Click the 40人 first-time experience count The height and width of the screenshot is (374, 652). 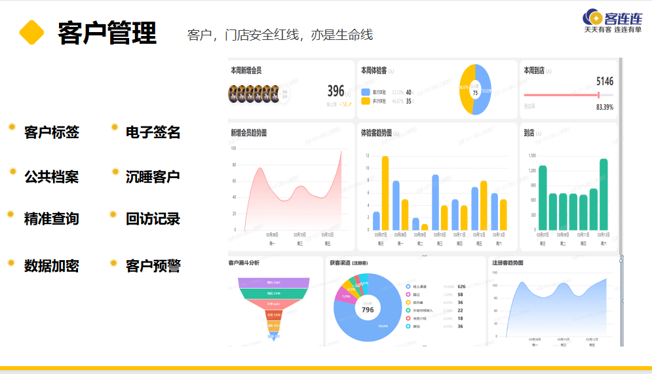[x=410, y=92]
